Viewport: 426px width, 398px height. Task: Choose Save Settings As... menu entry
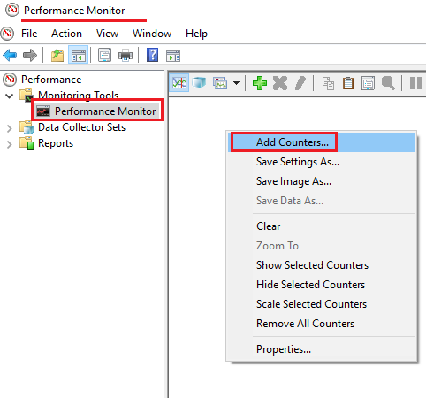(322, 162)
